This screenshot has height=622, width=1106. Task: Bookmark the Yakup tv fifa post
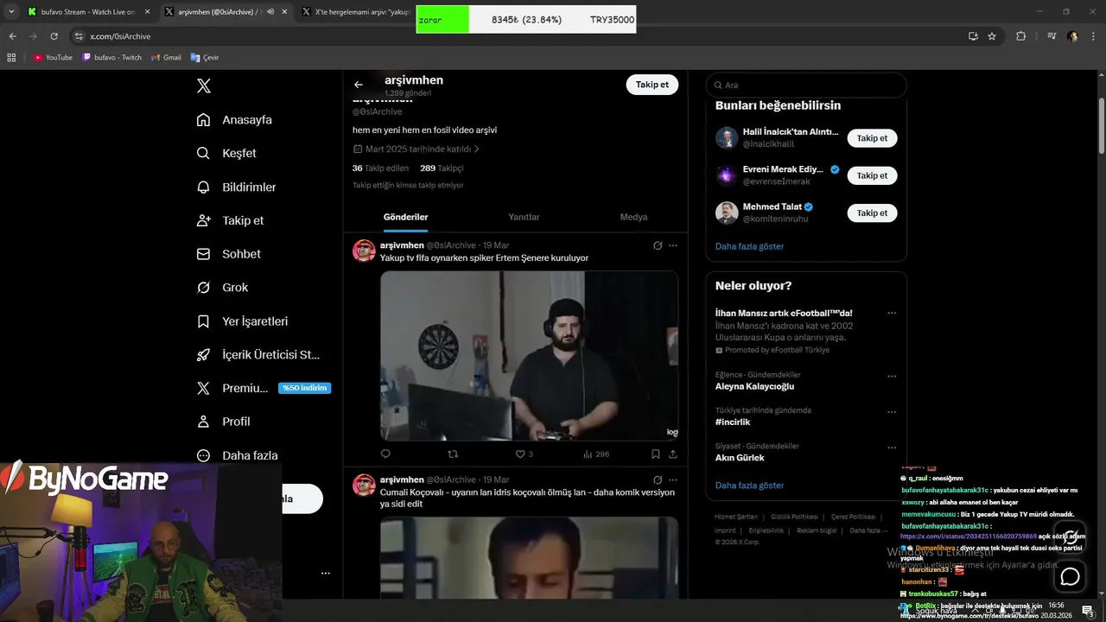coord(656,454)
